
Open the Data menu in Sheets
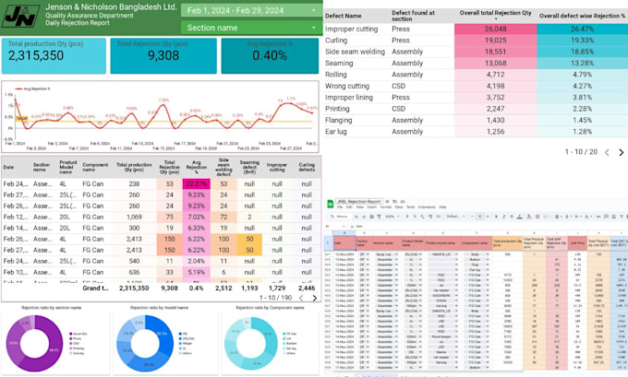[399, 207]
